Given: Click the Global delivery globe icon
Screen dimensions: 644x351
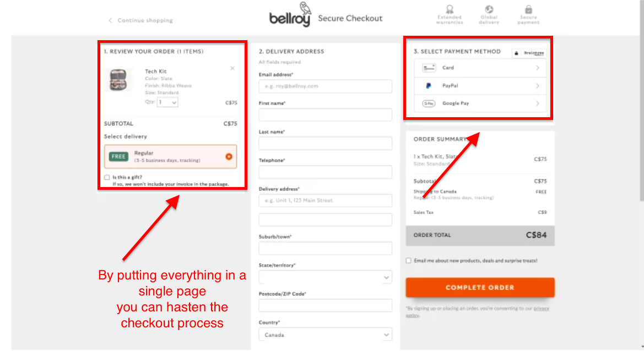Looking at the screenshot, I should coord(489,12).
